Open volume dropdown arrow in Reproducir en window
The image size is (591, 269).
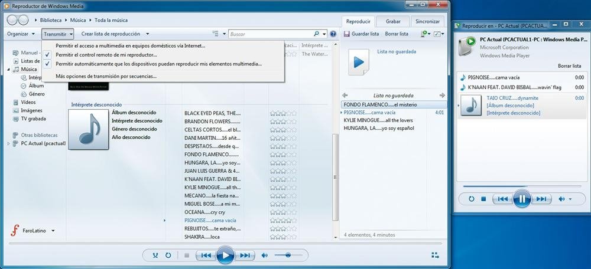tap(570, 199)
